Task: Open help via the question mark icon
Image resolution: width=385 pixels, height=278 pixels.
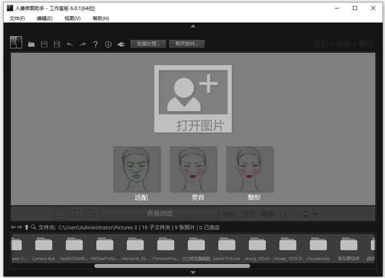Action: tap(96, 44)
